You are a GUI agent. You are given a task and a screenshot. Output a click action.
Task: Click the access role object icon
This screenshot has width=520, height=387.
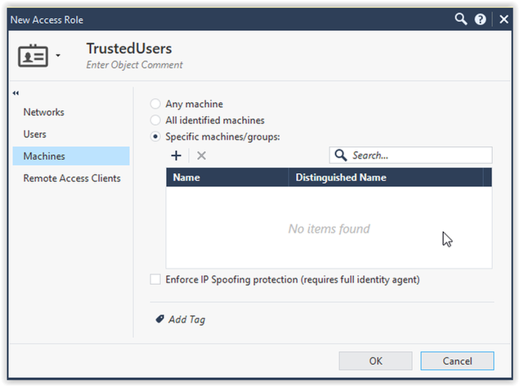click(x=33, y=56)
